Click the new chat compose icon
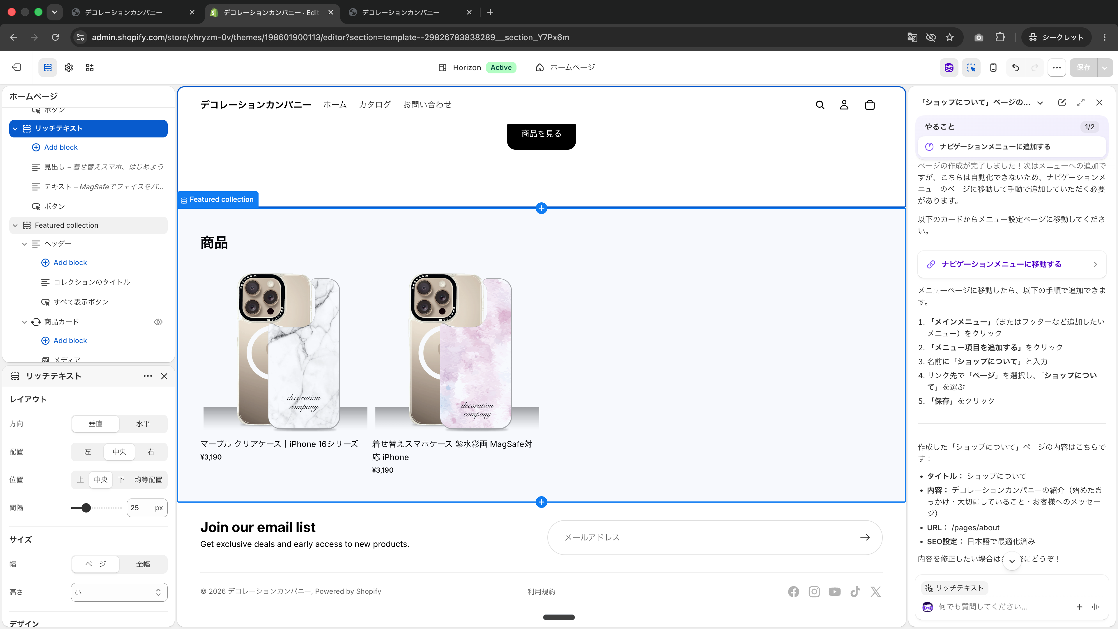The width and height of the screenshot is (1118, 629). 1062,103
